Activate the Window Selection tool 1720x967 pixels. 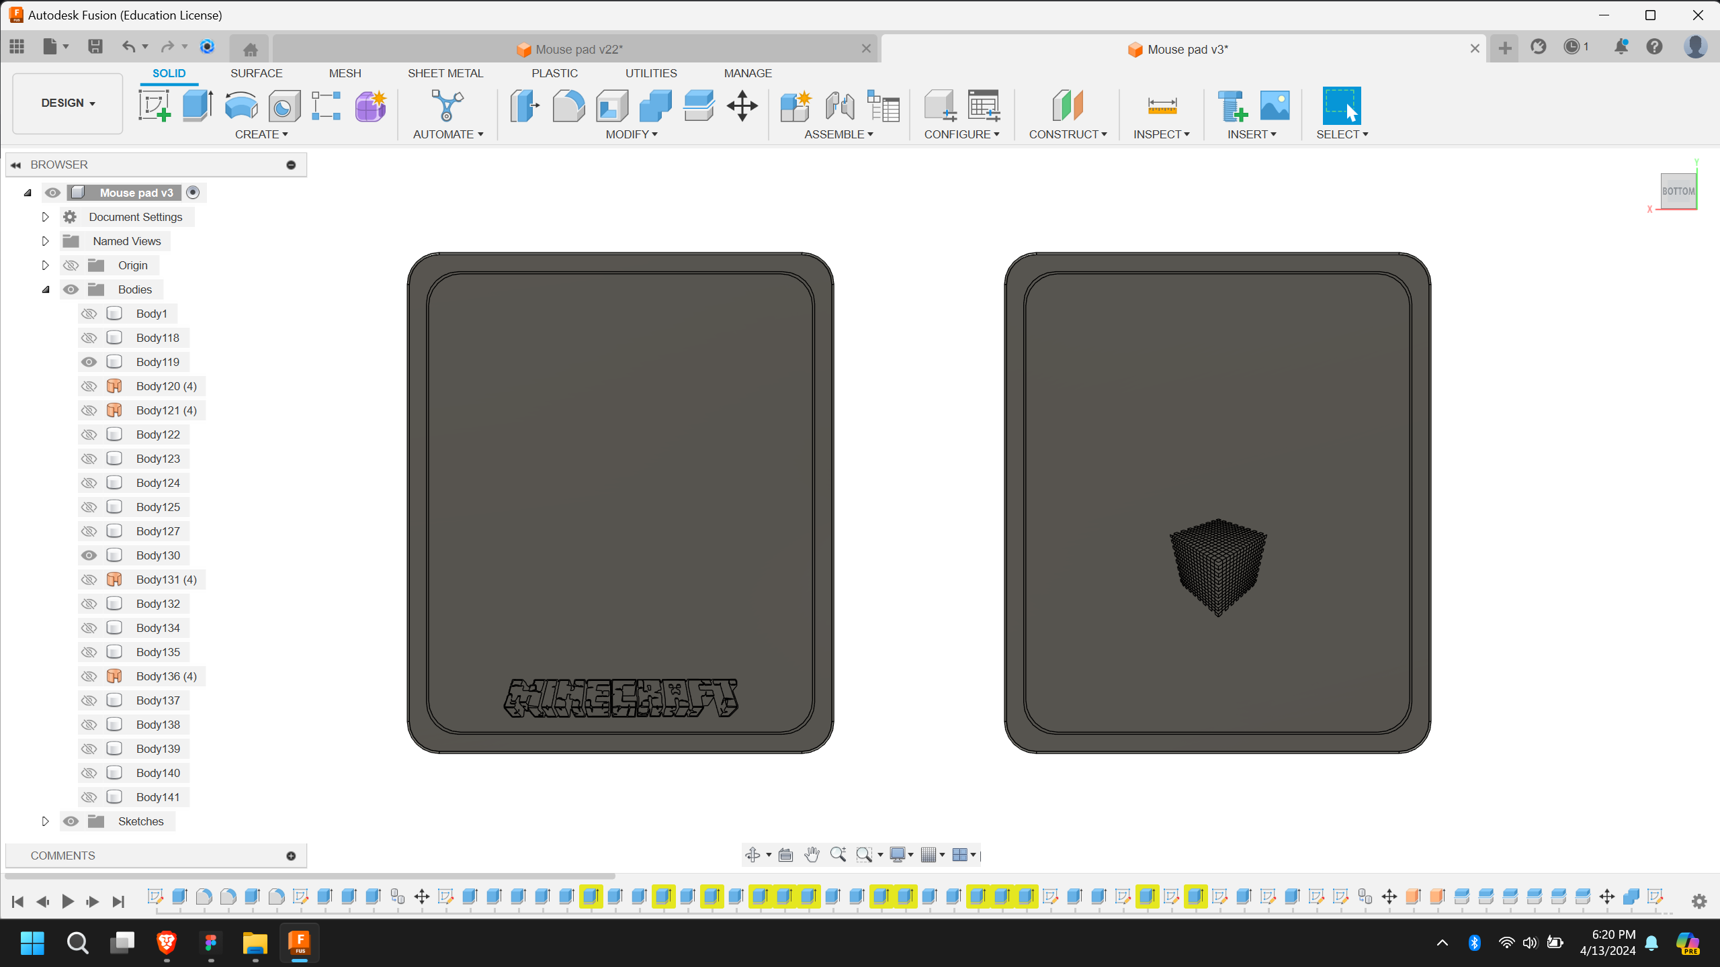[1341, 105]
